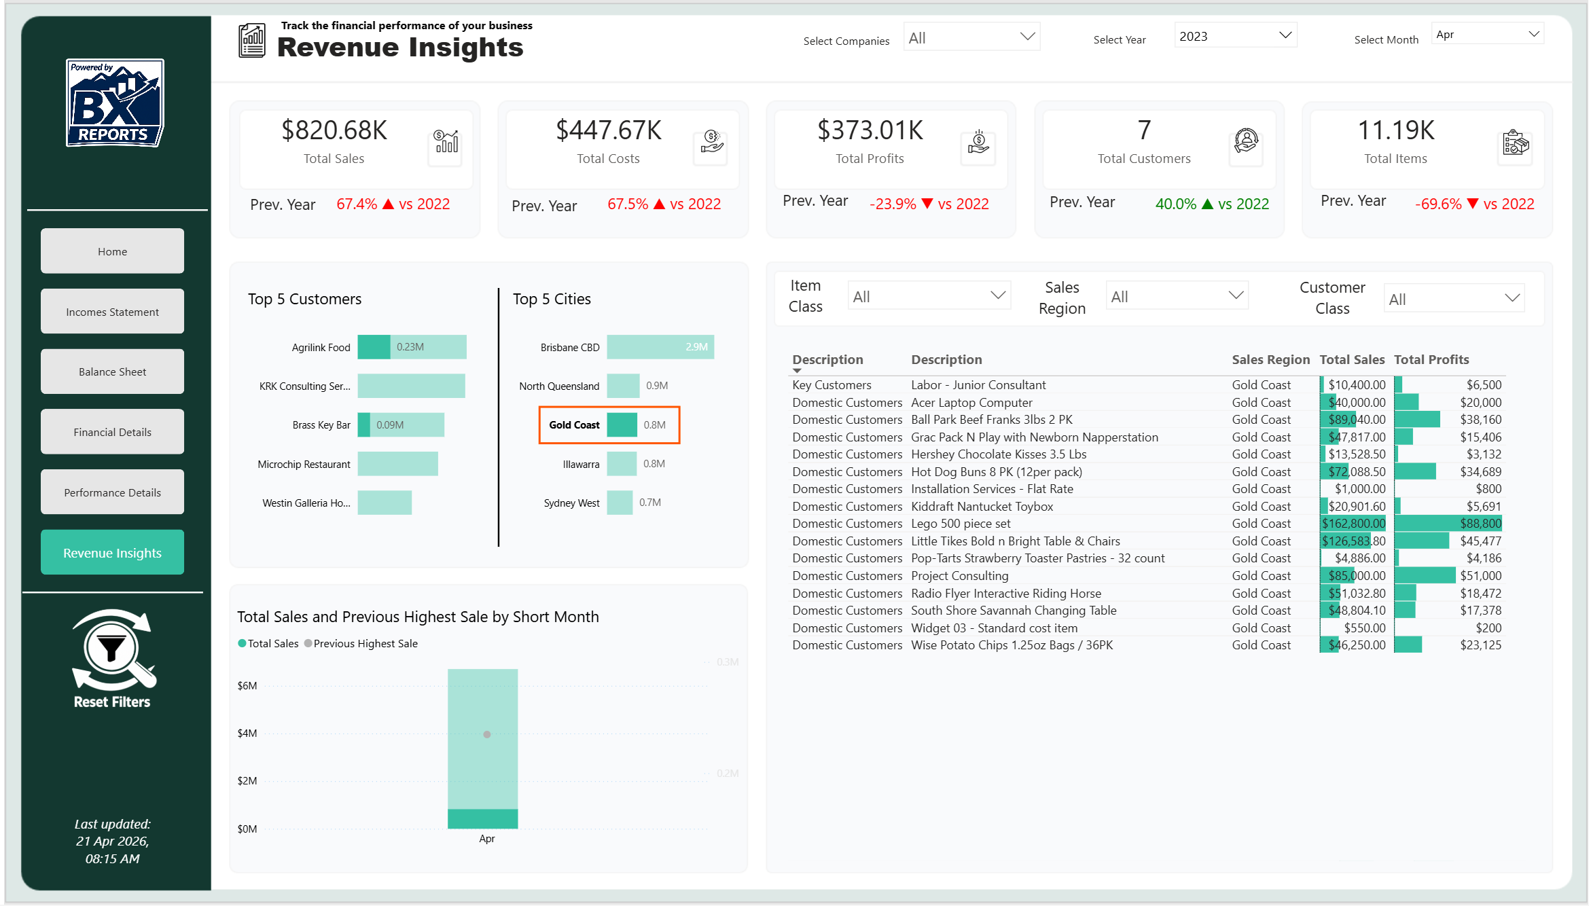Viewport: 1589px width, 906px height.
Task: Sort table by Sales Region header
Action: click(x=1270, y=359)
